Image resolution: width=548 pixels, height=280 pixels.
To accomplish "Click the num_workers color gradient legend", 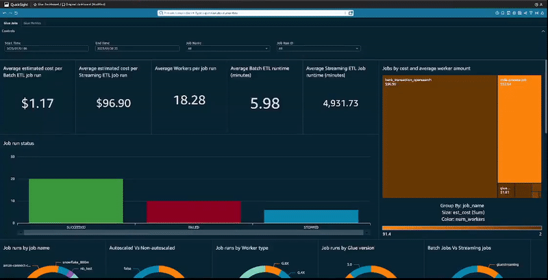I will (x=462, y=228).
